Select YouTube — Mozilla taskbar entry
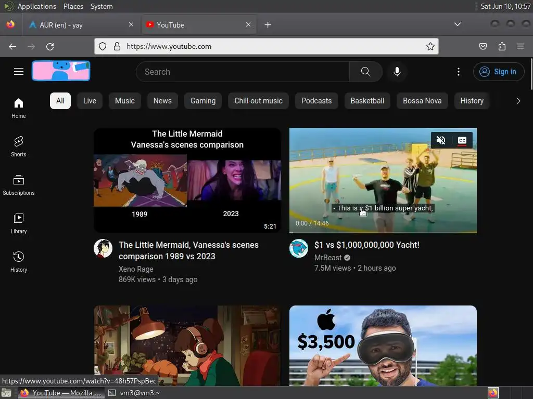Image resolution: width=533 pixels, height=399 pixels. [61, 393]
